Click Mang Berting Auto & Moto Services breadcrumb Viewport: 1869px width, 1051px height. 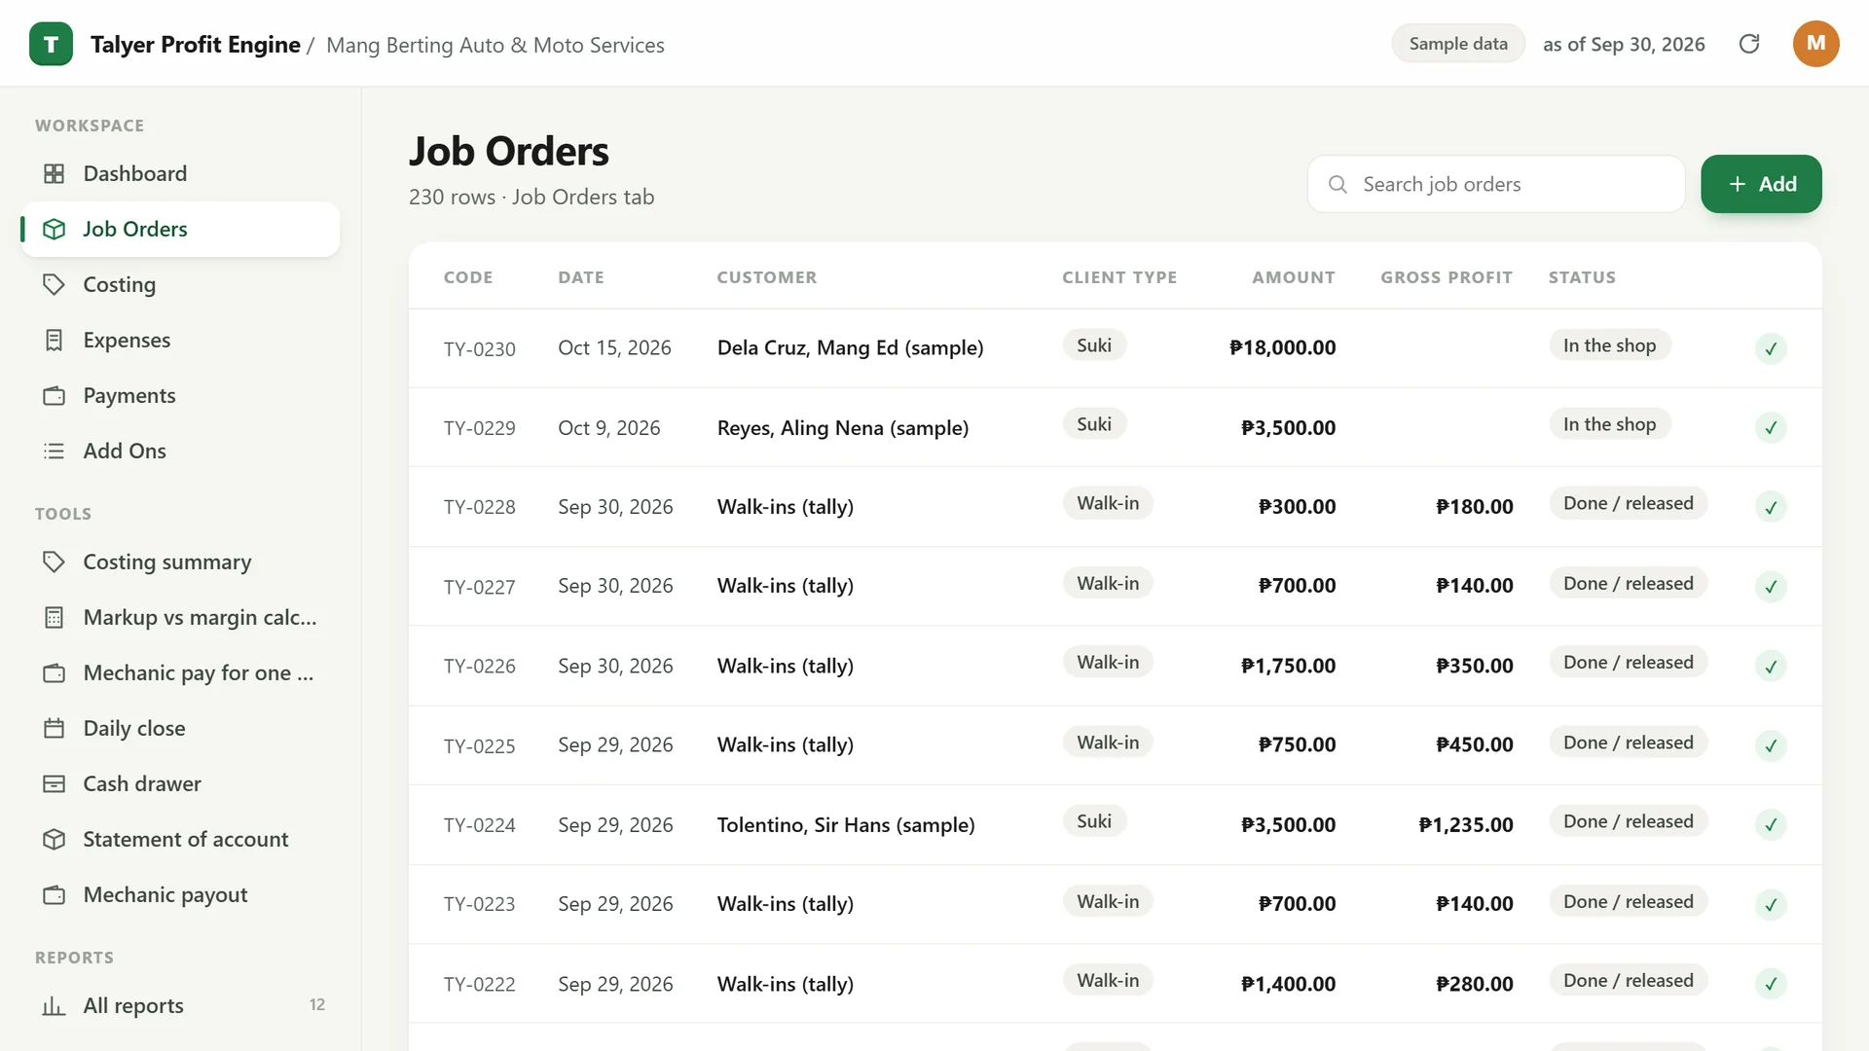click(495, 45)
